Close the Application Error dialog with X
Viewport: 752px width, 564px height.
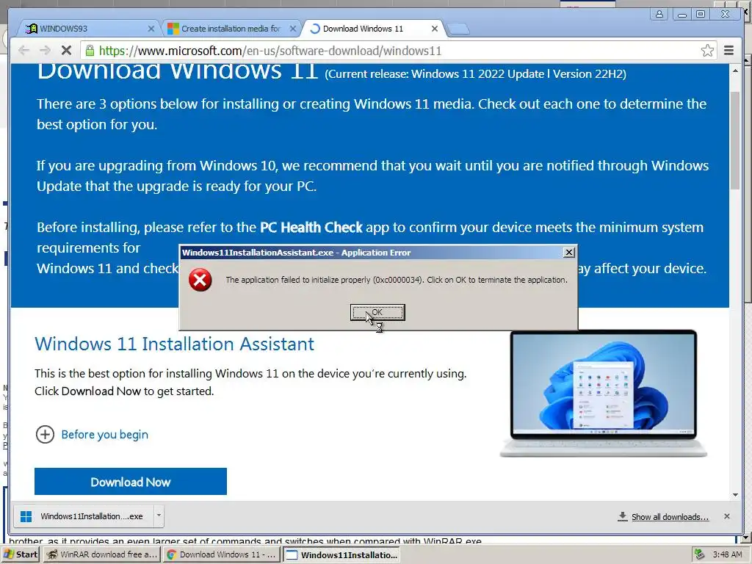569,253
